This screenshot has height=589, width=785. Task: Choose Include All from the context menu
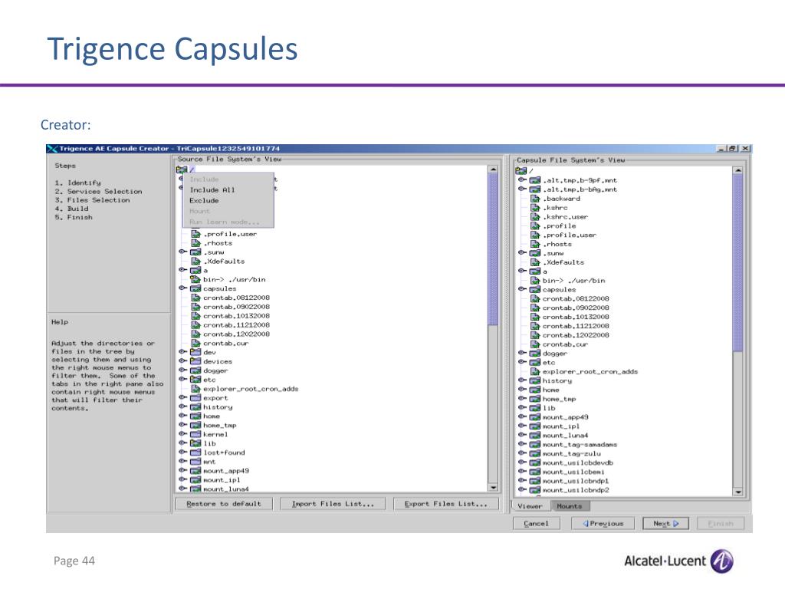[x=228, y=190]
